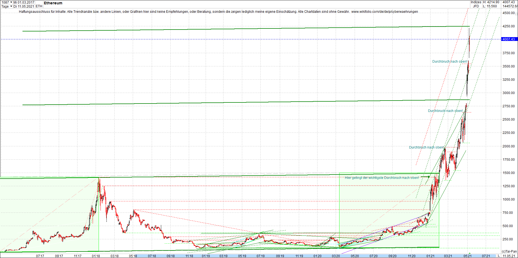The height and width of the screenshot is (258, 518).
Task: Click the Indizes category label
Action: pyautogui.click(x=476, y=2)
